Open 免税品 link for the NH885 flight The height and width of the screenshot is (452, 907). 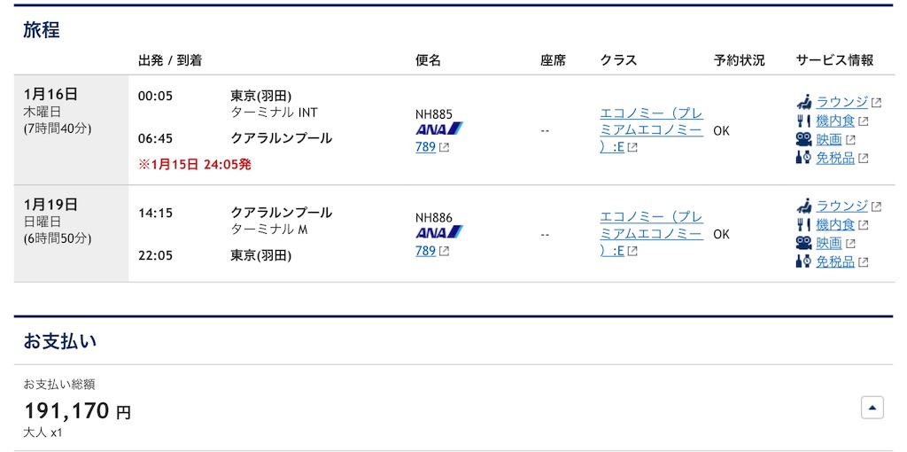tap(834, 158)
